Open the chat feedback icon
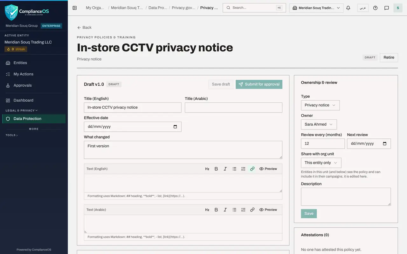407x254 pixels. (x=387, y=8)
